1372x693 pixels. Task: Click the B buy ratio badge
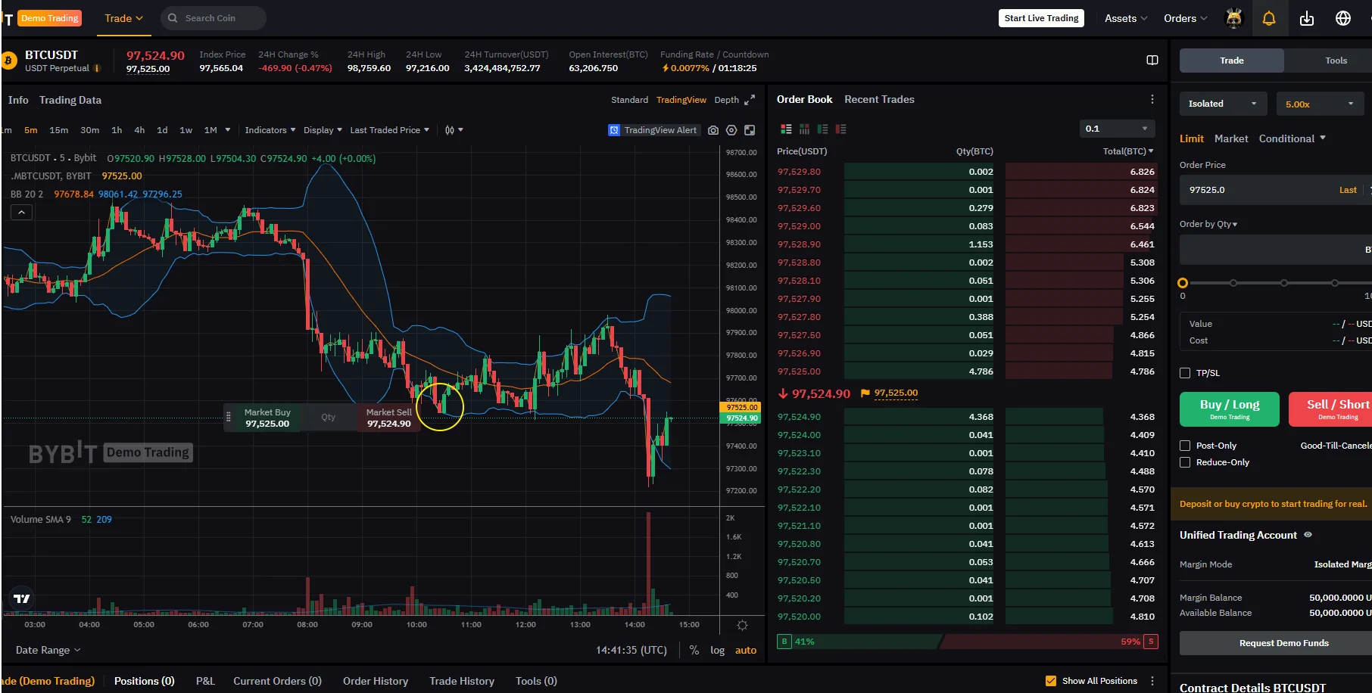[x=784, y=642]
